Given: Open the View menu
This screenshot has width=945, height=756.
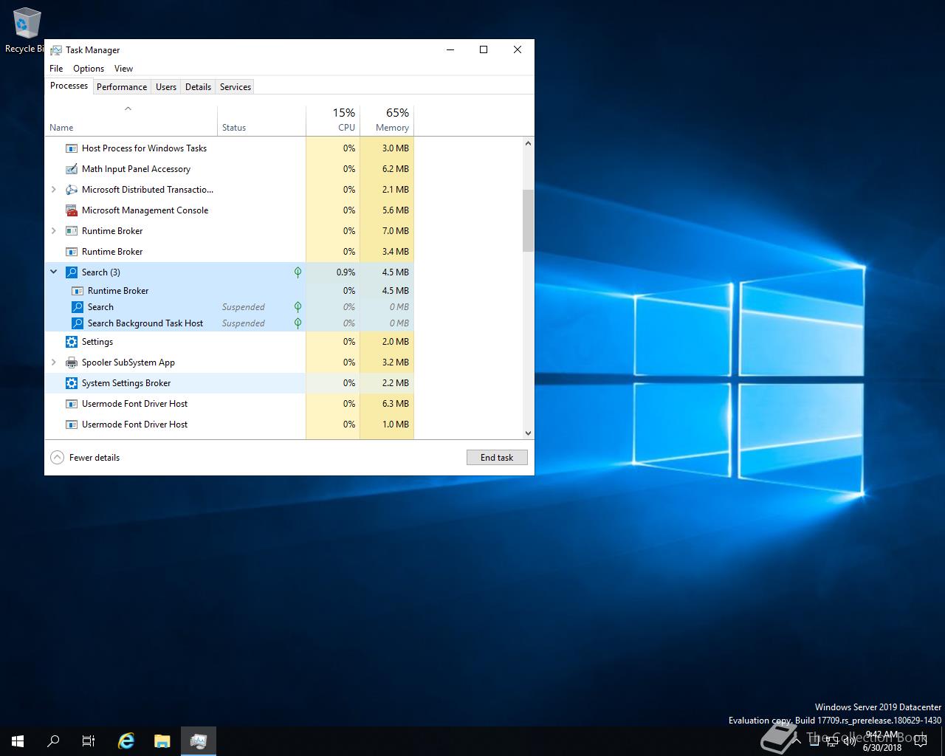Looking at the screenshot, I should (123, 69).
